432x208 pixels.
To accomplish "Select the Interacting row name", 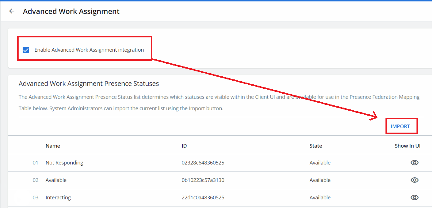I will click(x=58, y=197).
